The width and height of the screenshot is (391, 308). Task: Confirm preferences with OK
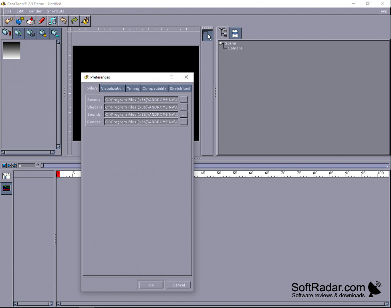pos(151,285)
